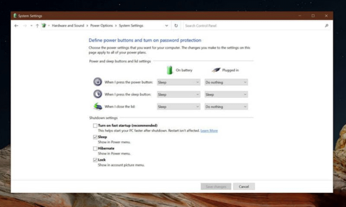
Task: Click the laptop lid icon
Action: [x=98, y=107]
